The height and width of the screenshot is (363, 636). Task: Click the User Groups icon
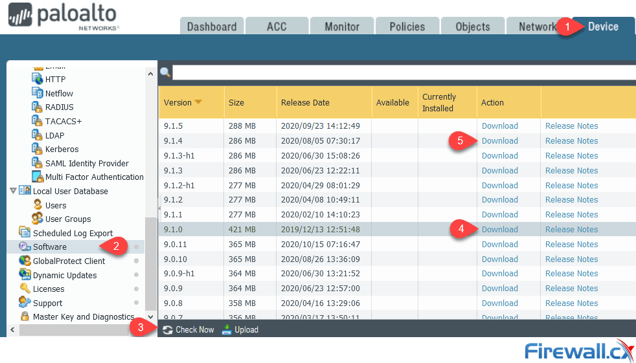coord(38,219)
